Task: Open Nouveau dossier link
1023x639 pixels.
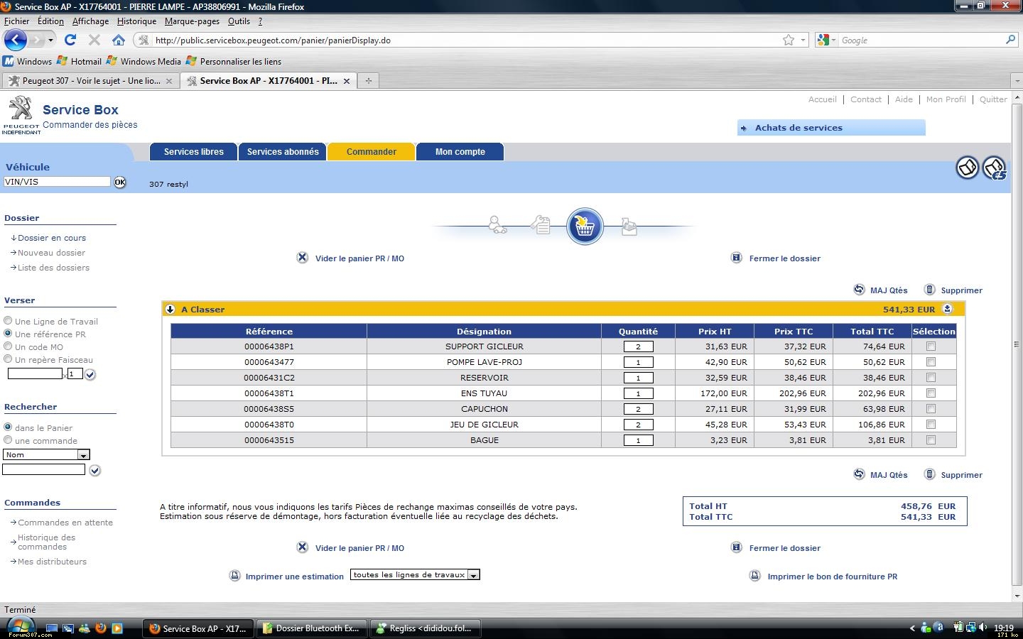Action: point(51,253)
